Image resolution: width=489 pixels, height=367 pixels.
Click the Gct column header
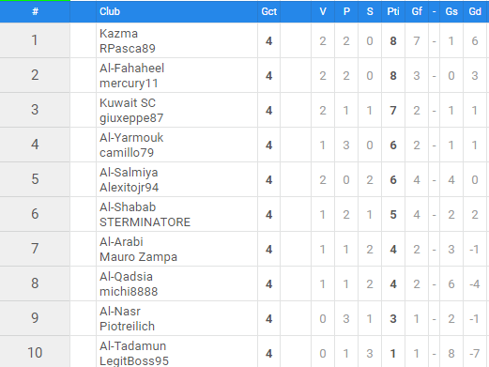(269, 11)
